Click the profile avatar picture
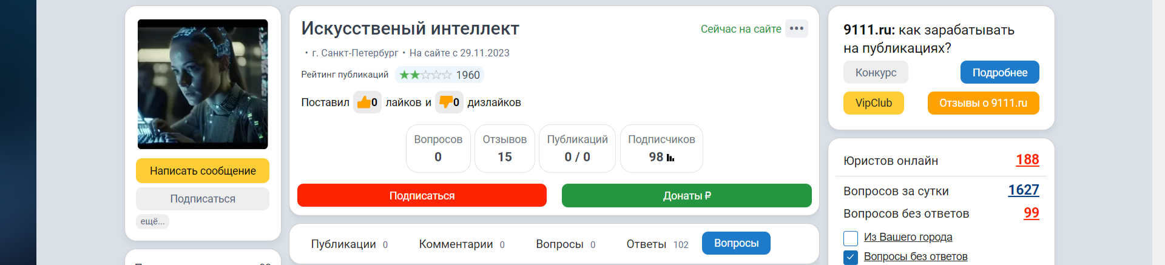This screenshot has width=1165, height=265. click(x=203, y=84)
